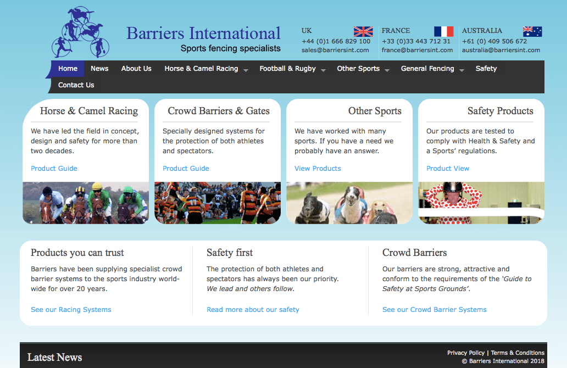Screen dimensions: 567x368
Task: Expand the Football & Rugby dropdown arrow
Action: point(323,70)
